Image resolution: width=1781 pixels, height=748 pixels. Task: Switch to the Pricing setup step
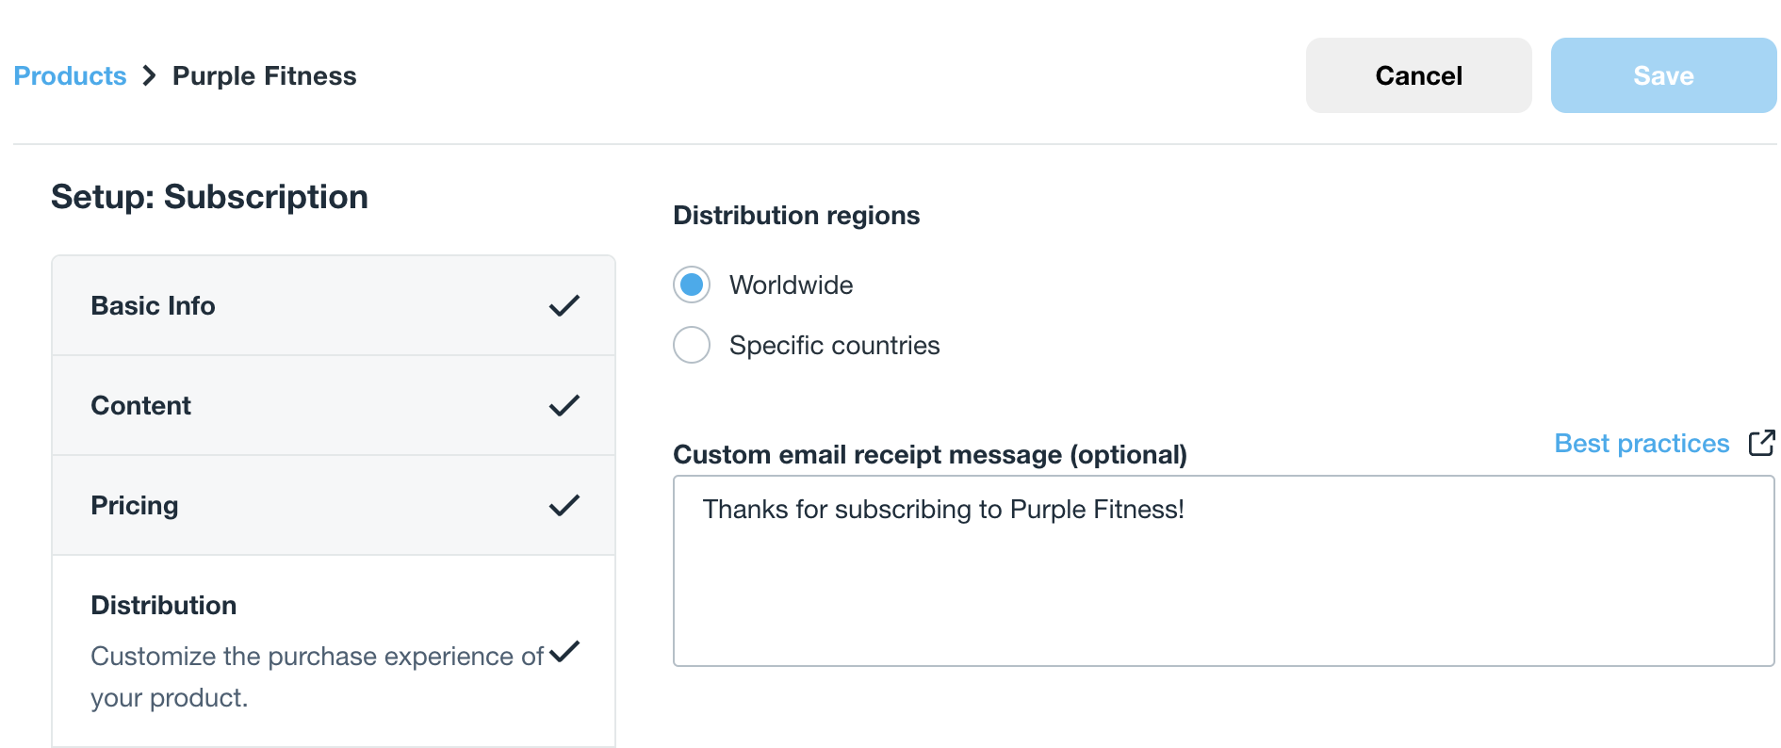[334, 505]
